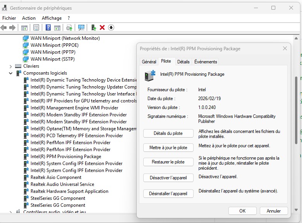Image resolution: width=302 pixels, height=223 pixels.
Task: Expand the Contrôleurs audio, vidéo et jeu node
Action: (x=11, y=212)
